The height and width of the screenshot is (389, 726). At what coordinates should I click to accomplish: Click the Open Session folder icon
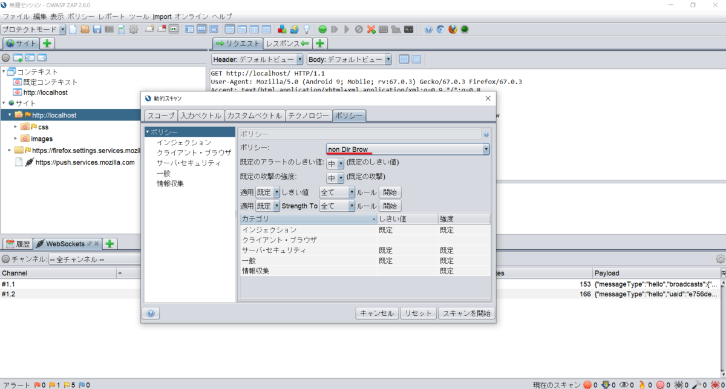(85, 29)
